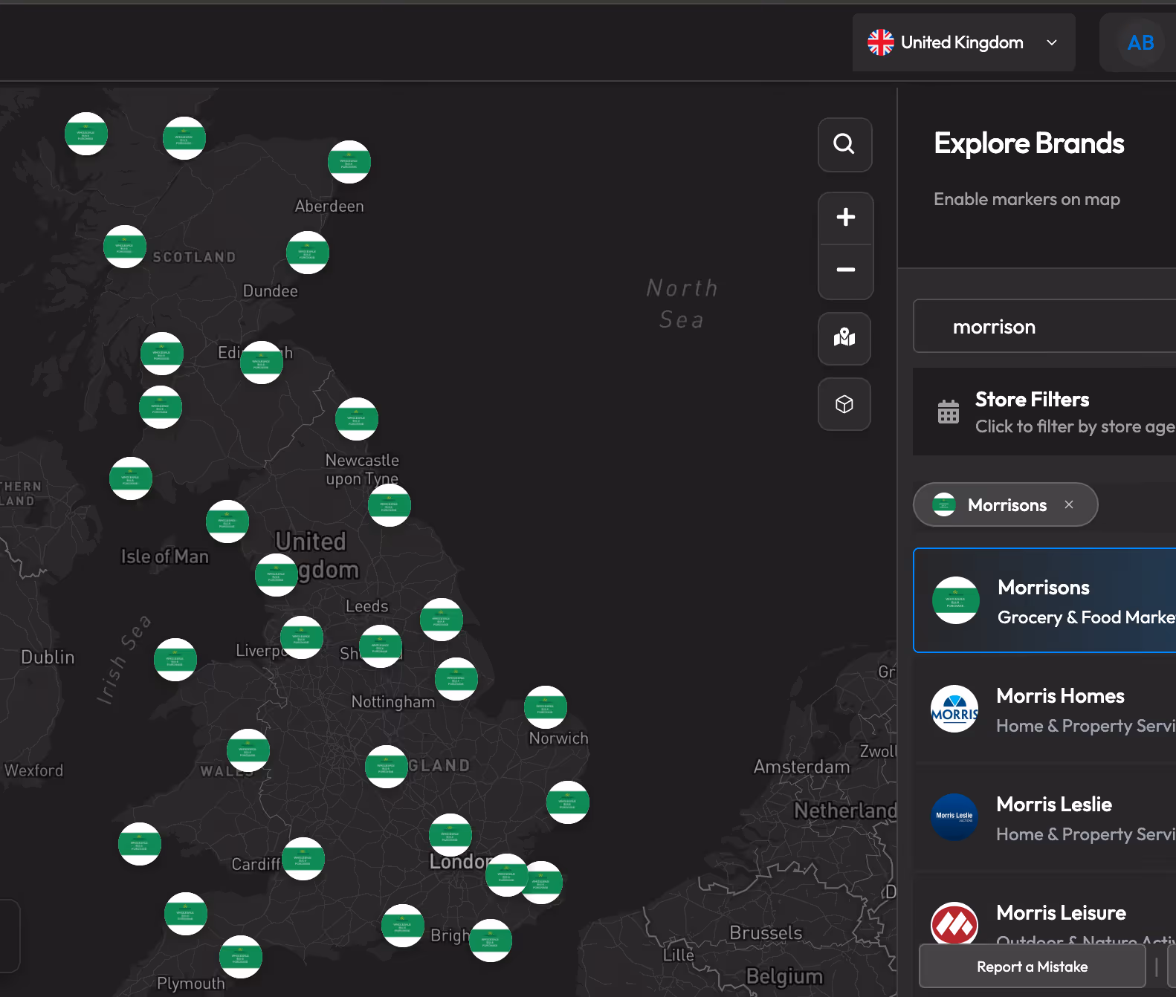Click the Morrisons marker above Norwich label

(546, 707)
